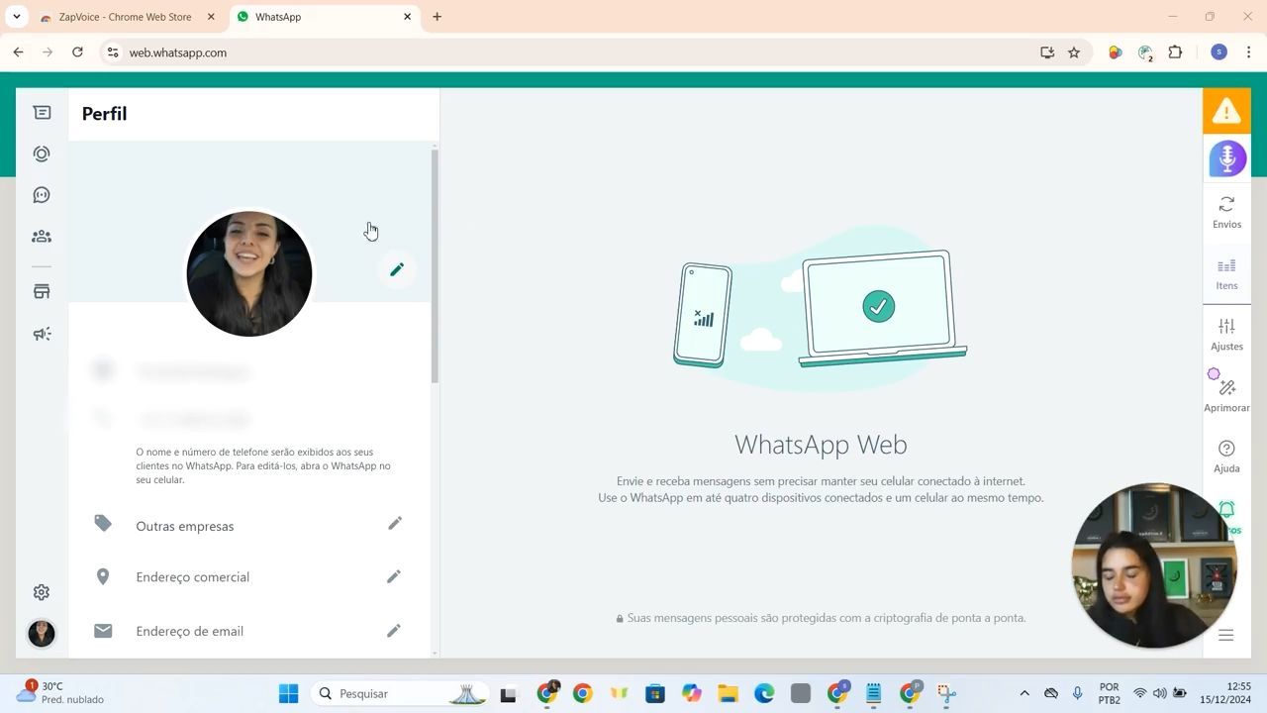Open the ZapVoice microphone button
This screenshot has height=713, width=1267.
(x=1227, y=158)
